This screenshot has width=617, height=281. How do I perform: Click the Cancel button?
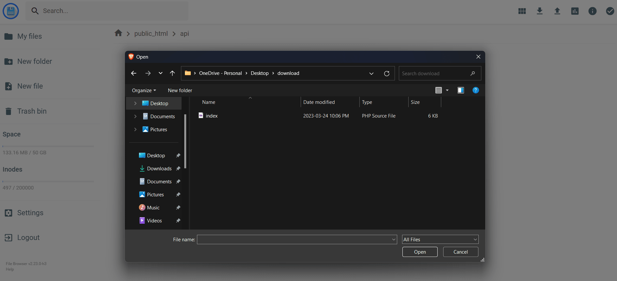[x=461, y=252]
